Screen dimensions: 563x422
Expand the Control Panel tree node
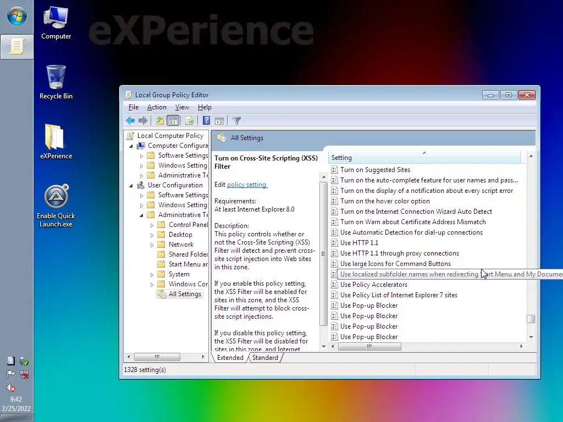152,225
